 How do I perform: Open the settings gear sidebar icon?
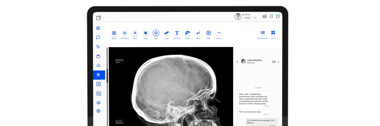[x=99, y=111]
